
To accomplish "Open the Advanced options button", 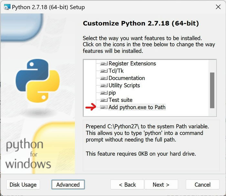I will tap(68, 185).
